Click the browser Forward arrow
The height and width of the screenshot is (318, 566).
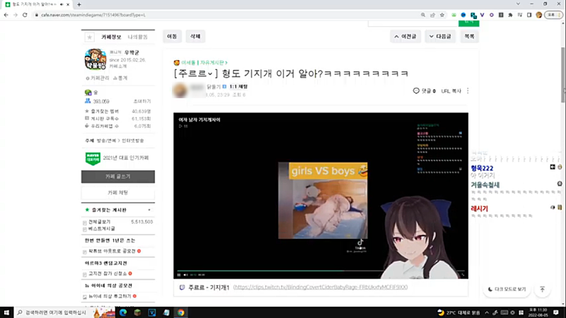pos(15,15)
